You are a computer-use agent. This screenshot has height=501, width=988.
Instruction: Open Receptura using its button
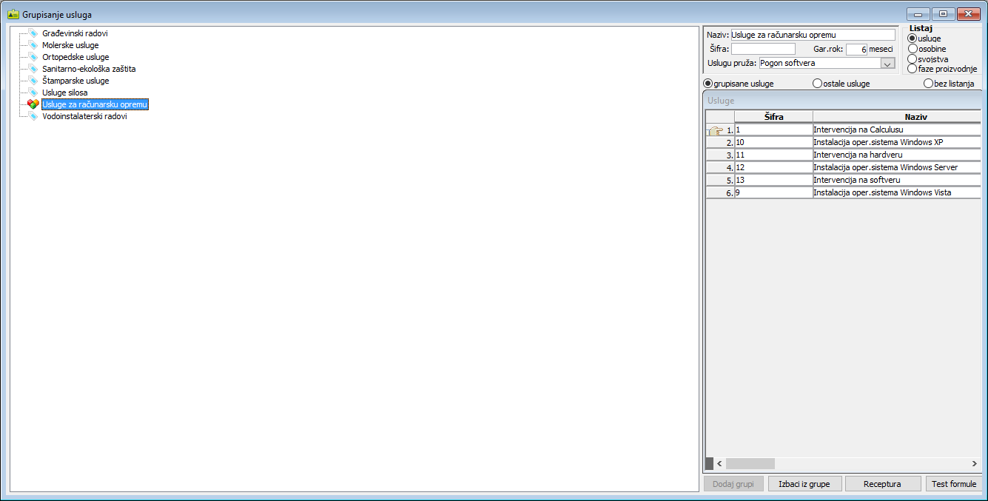[882, 484]
